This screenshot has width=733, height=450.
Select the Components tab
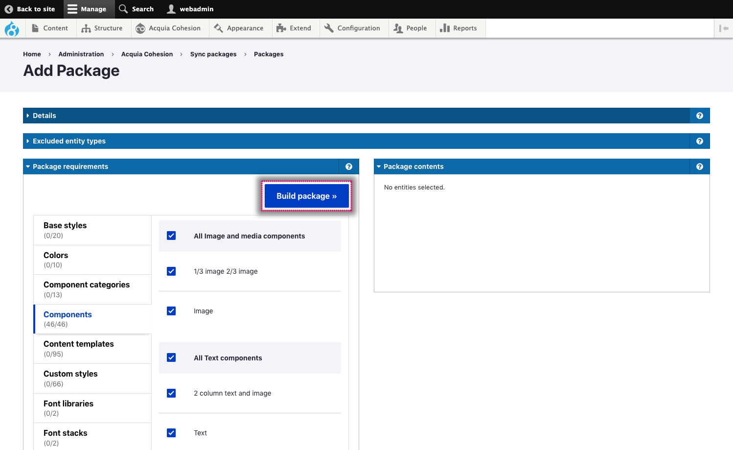(92, 319)
